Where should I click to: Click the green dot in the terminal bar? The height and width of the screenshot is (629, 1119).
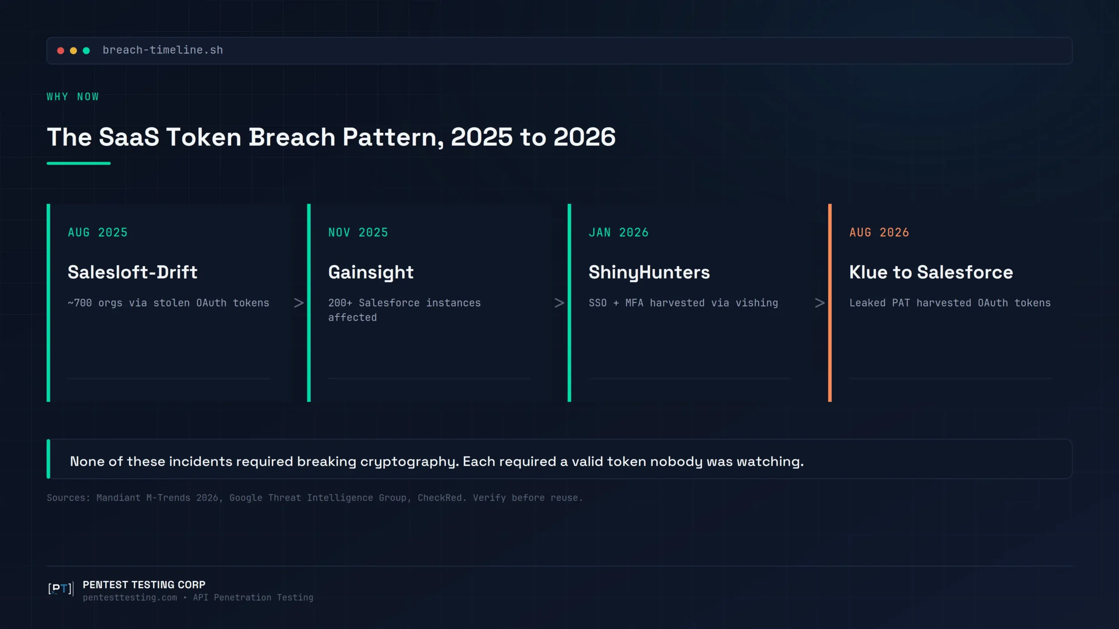[87, 51]
